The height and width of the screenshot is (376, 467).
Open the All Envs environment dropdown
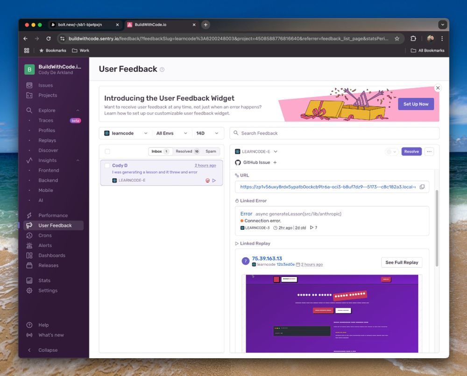click(172, 133)
